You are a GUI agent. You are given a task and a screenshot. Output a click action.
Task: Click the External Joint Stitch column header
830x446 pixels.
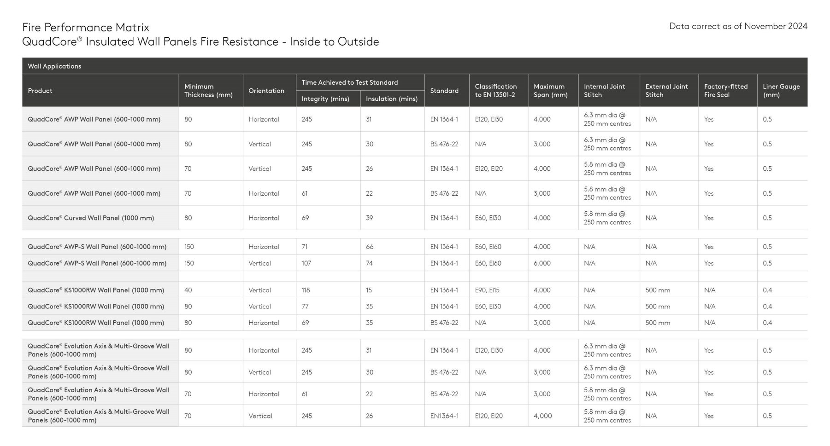pos(666,91)
